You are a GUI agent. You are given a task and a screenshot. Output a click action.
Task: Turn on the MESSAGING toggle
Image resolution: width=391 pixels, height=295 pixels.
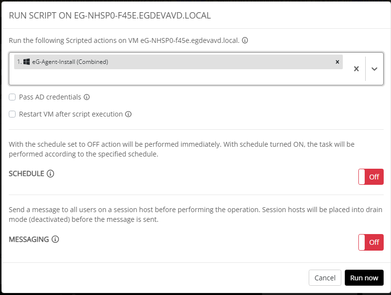371,242
